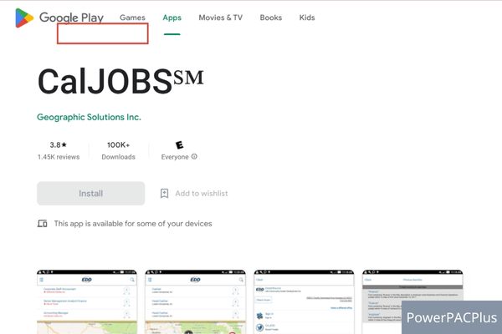Viewport: 502px width, 334px height.
Task: Click the Everyone rating label
Action: pyautogui.click(x=175, y=157)
